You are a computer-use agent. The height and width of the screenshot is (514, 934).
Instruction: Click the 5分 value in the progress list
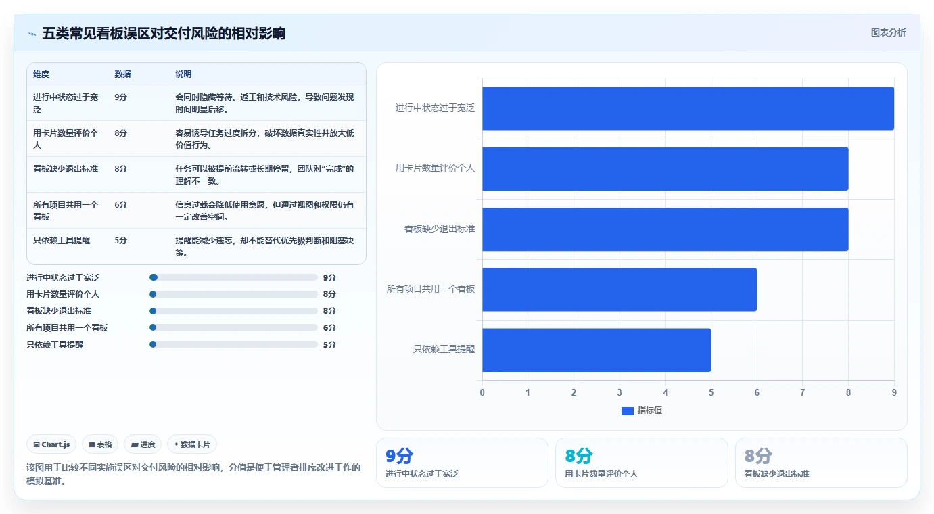click(x=329, y=344)
